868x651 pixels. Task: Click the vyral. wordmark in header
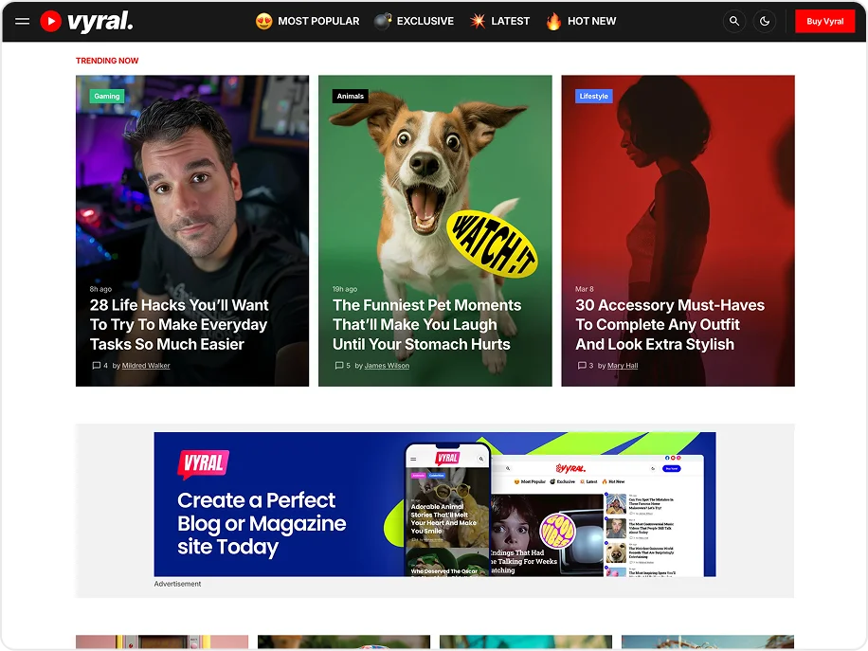(x=100, y=22)
